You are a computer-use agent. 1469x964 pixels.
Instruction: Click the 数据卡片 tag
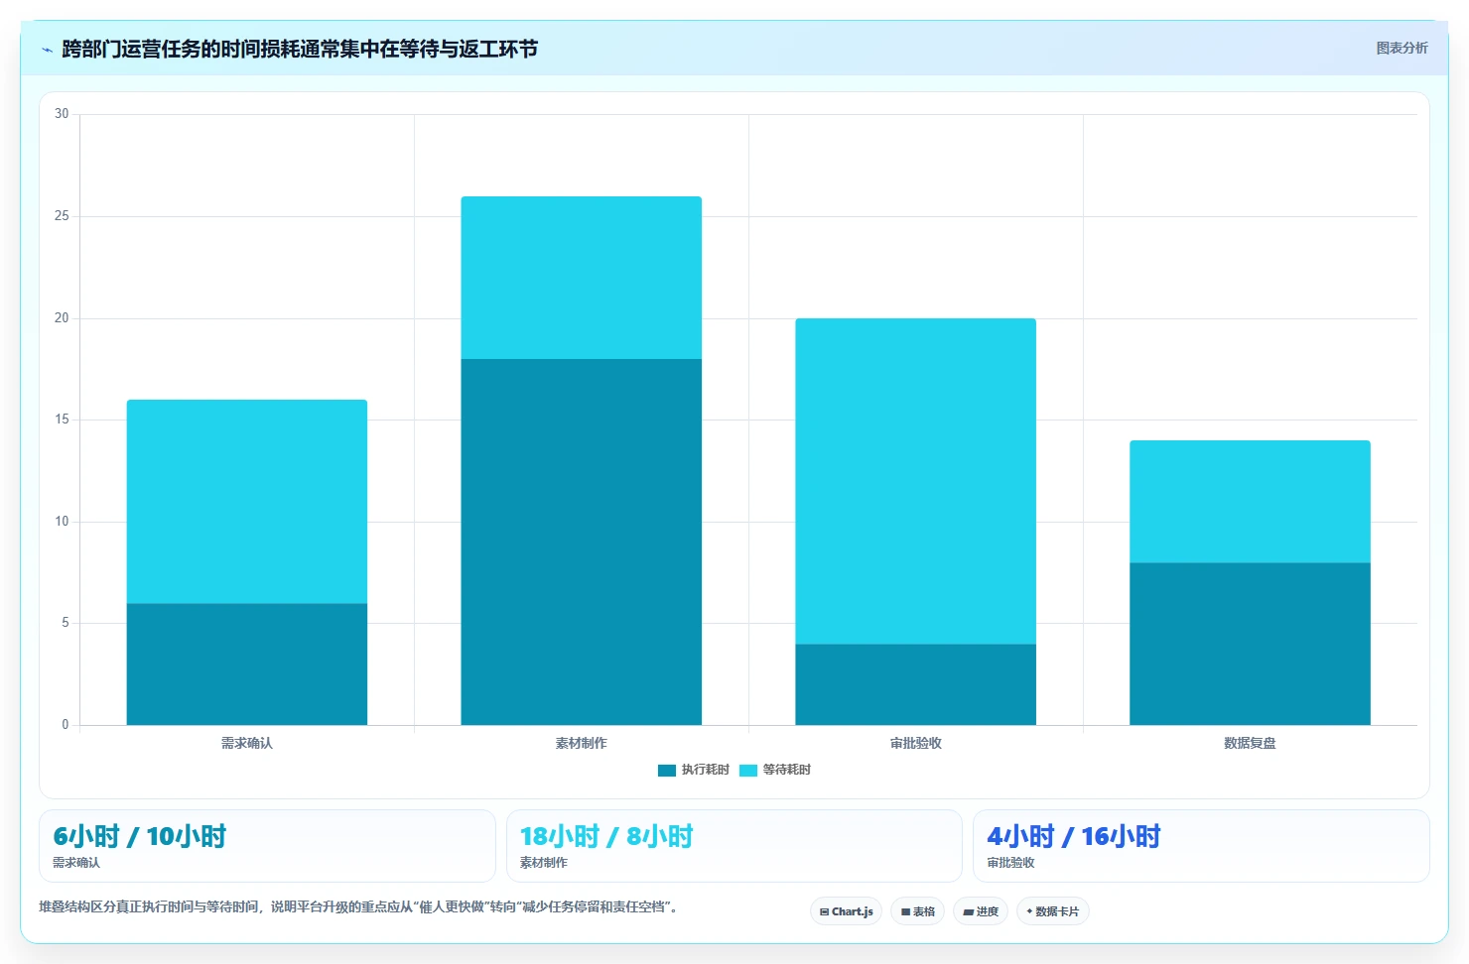(x=1052, y=911)
